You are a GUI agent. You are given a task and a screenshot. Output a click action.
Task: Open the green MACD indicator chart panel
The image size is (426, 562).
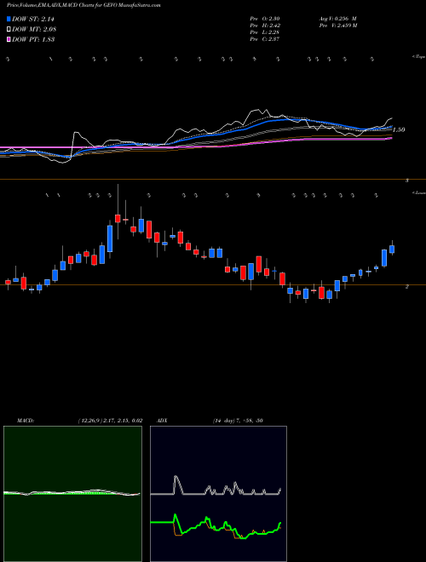[x=72, y=494]
